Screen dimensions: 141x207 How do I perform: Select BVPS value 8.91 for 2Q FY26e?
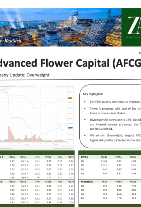point(133,165)
